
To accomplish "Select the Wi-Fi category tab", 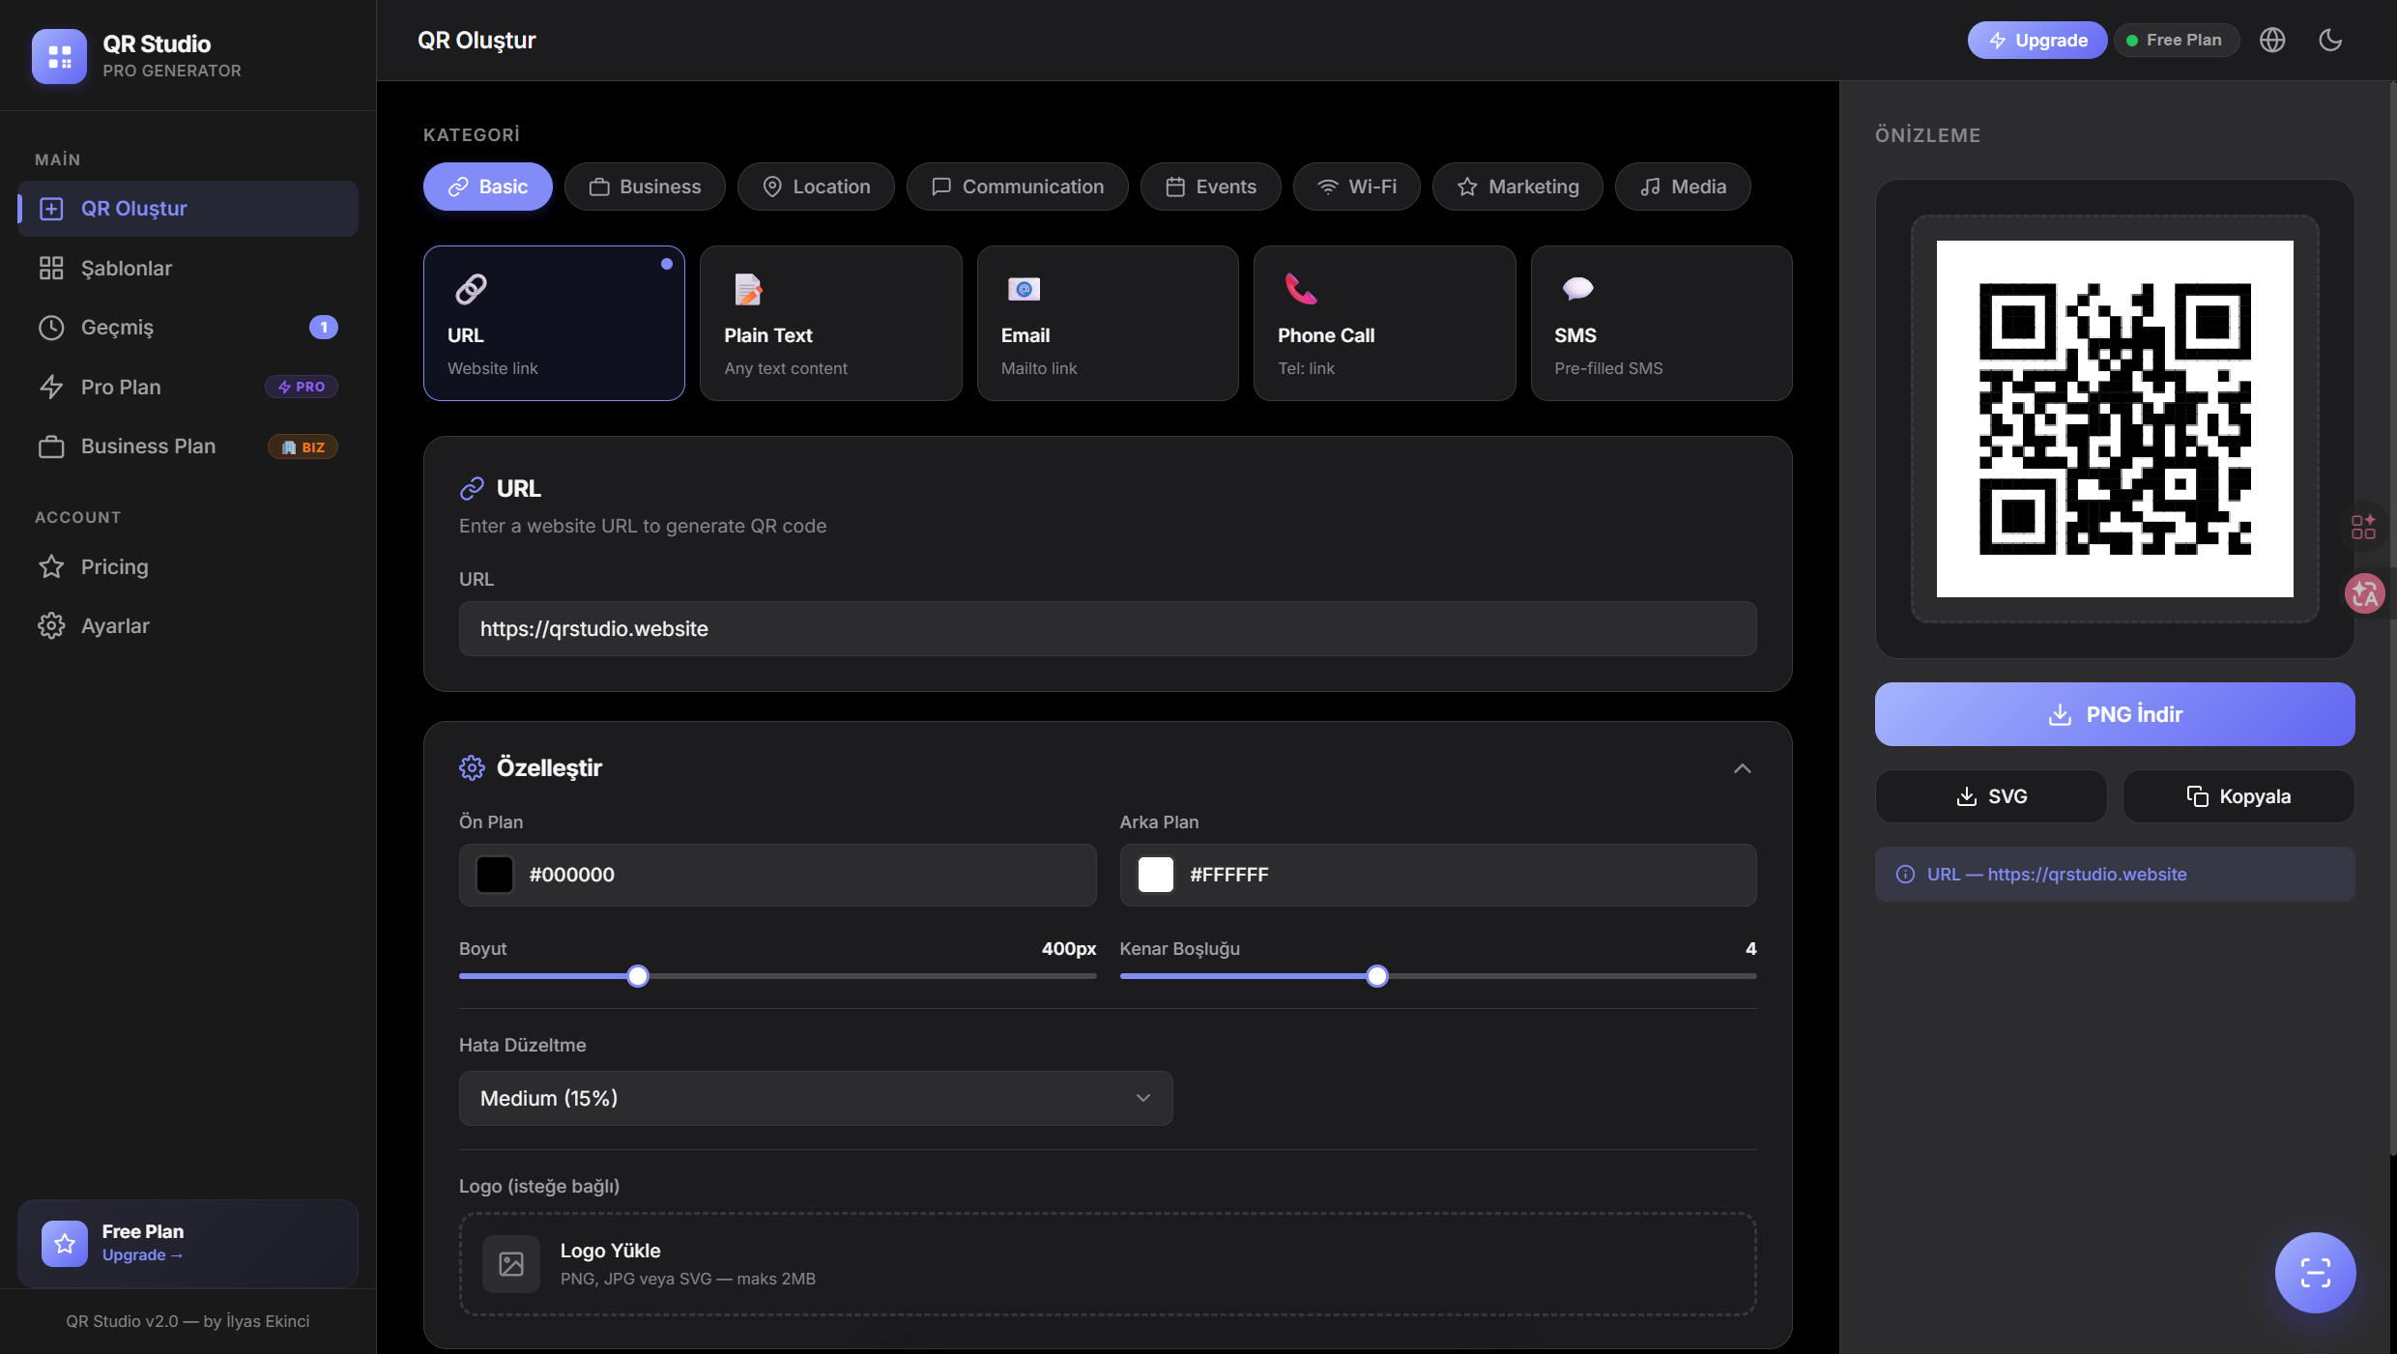I will point(1357,187).
